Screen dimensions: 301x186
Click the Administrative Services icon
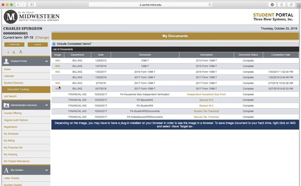[x=6, y=105]
